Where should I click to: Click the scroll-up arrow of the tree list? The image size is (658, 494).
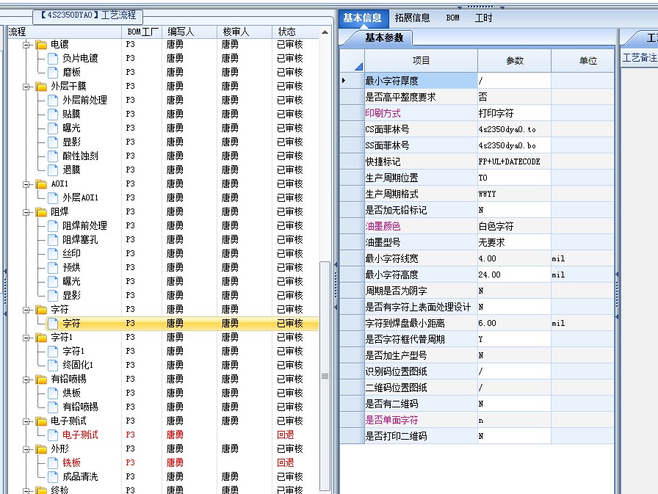tap(325, 32)
